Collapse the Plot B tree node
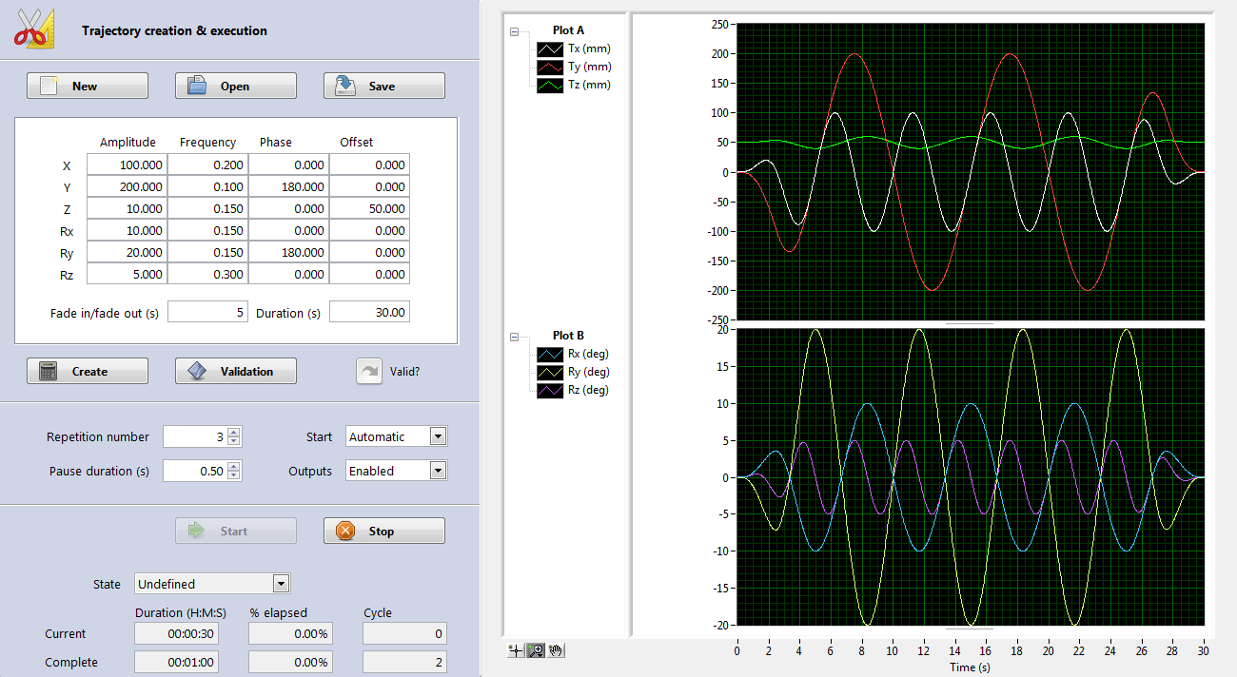Viewport: 1237px width, 677px height. point(515,336)
